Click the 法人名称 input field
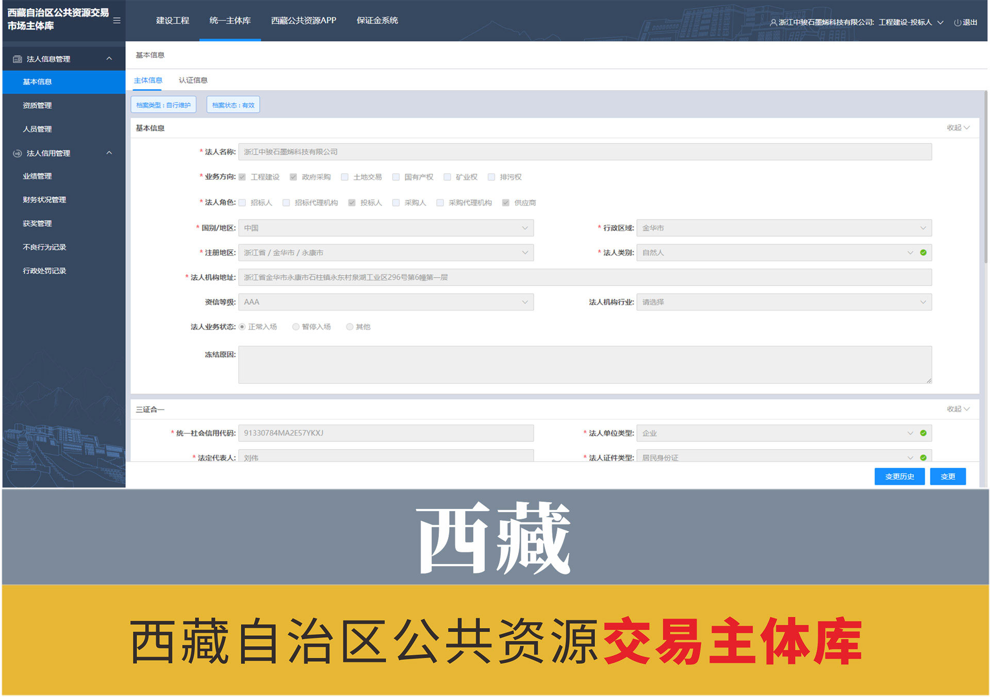 point(584,152)
